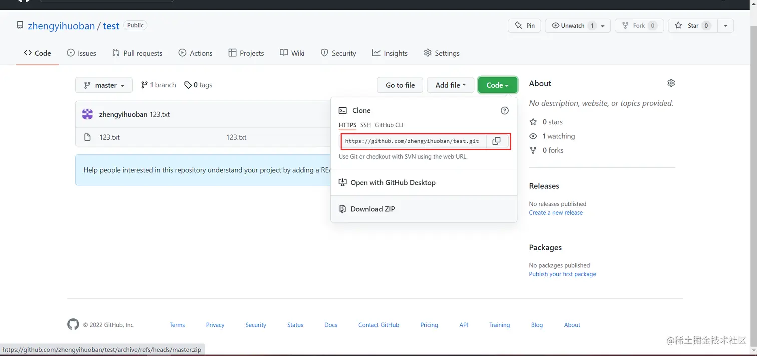
Task: Click Download ZIP option
Action: point(372,209)
